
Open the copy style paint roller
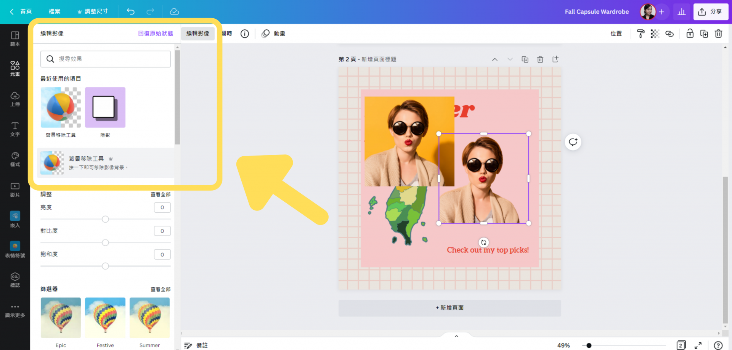tap(640, 34)
